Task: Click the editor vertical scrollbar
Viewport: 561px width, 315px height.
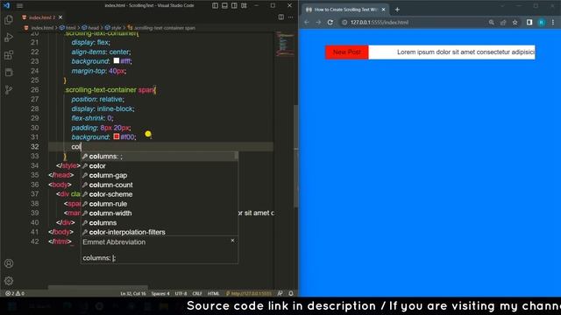Action: pyautogui.click(x=296, y=156)
